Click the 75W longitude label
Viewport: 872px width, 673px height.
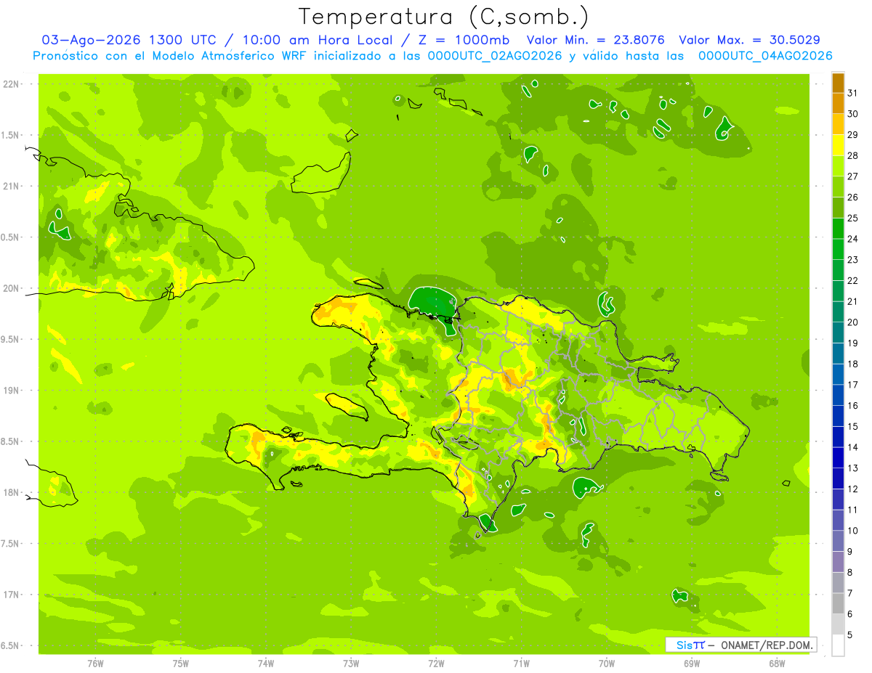[181, 663]
